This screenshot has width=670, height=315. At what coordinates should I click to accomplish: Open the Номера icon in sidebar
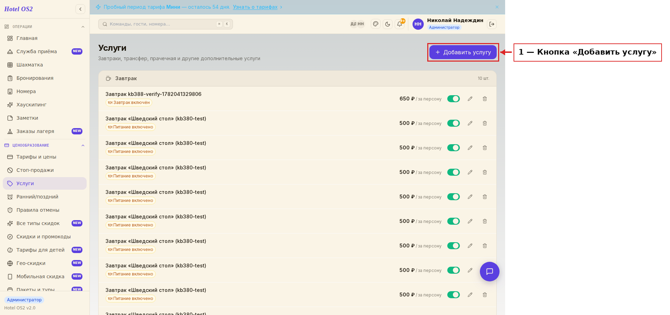point(10,91)
